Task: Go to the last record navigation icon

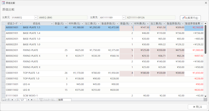Action: click(32, 100)
